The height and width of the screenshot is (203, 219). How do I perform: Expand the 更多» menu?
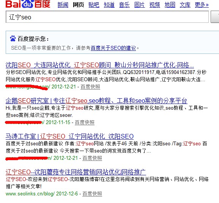click(x=202, y=5)
